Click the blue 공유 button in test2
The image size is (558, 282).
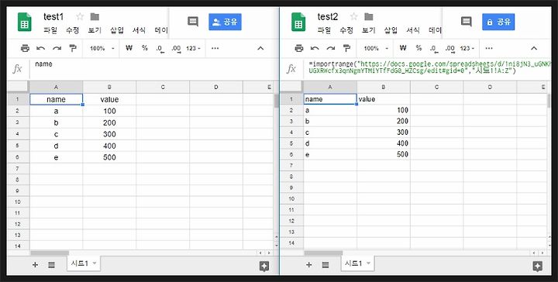tap(498, 22)
